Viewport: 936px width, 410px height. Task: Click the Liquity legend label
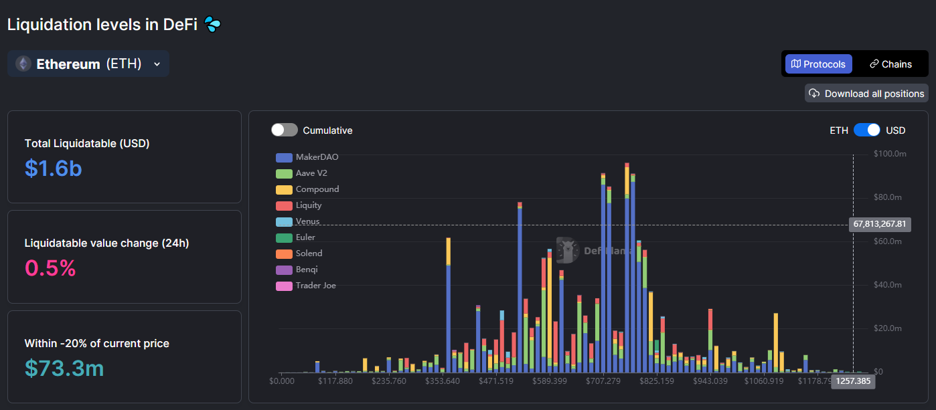309,205
